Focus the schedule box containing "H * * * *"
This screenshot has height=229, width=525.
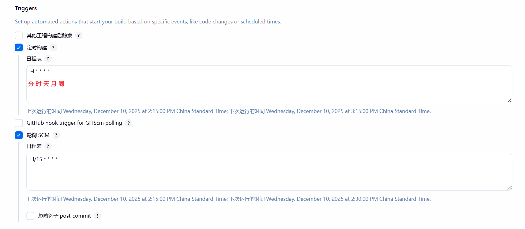[269, 84]
